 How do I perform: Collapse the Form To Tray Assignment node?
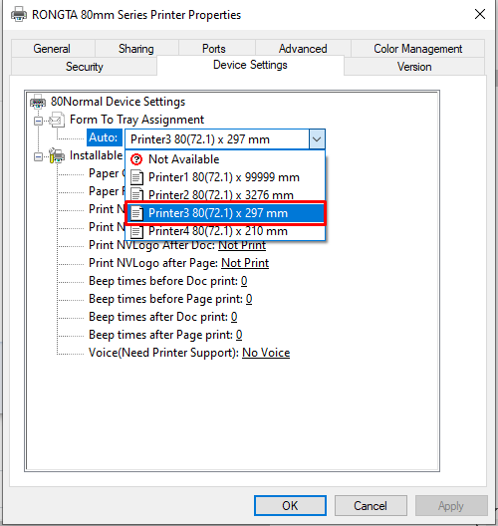coord(38,121)
